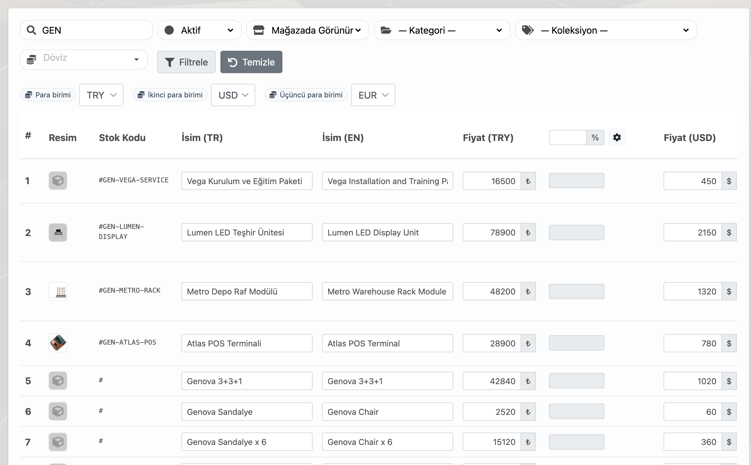Click the lira symbol beside 78900

click(x=528, y=232)
